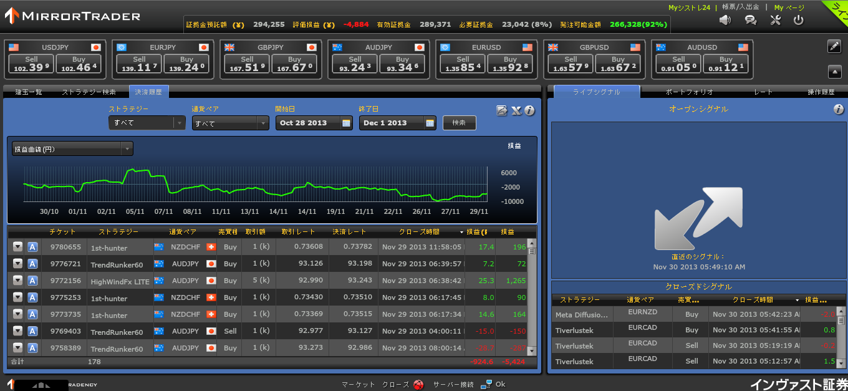The width and height of the screenshot is (848, 391).
Task: Expand row menu for ticket 9776721
Action: point(17,264)
